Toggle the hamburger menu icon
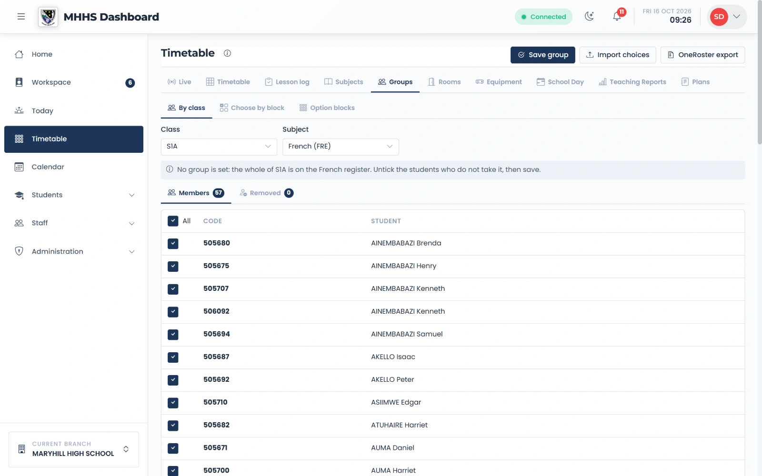762x476 pixels. (21, 17)
